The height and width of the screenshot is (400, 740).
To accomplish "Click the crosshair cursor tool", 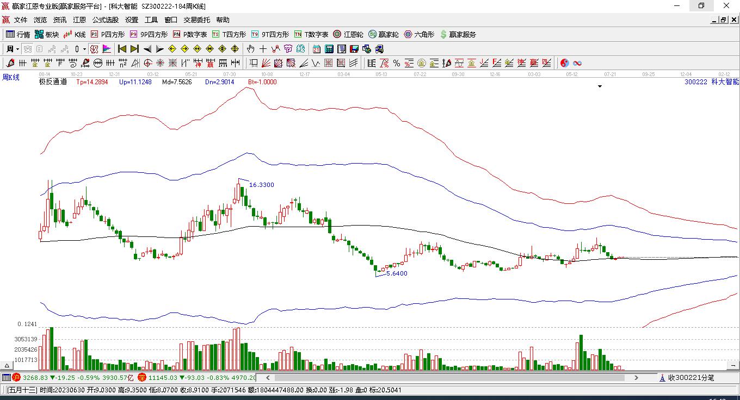I will [263, 49].
